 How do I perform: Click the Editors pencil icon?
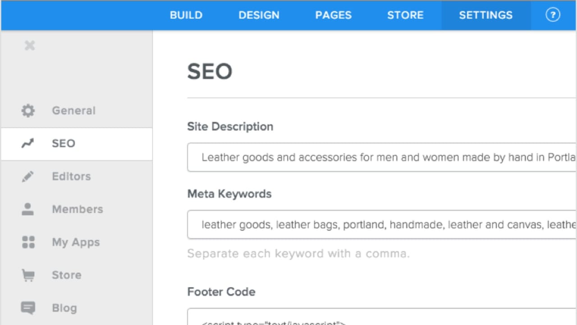28,176
